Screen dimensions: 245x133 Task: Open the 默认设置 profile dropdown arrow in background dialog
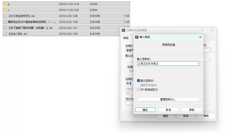click(210, 59)
